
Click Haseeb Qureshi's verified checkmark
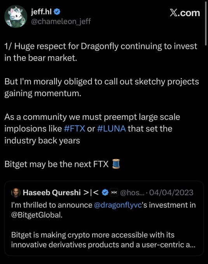point(105,193)
